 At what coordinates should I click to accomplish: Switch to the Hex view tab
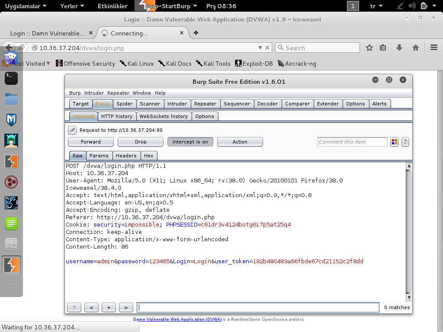[149, 156]
